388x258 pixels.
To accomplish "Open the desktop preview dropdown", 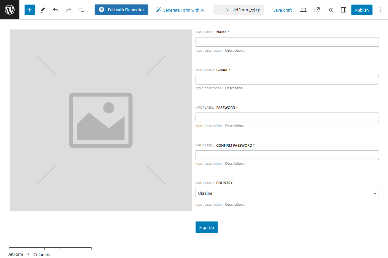I will pos(303,10).
